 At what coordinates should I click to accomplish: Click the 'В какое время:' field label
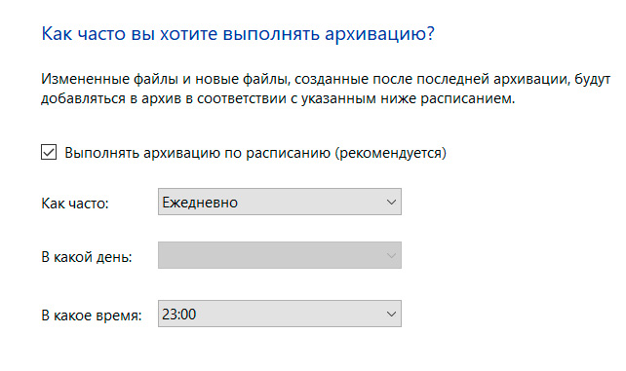92,315
